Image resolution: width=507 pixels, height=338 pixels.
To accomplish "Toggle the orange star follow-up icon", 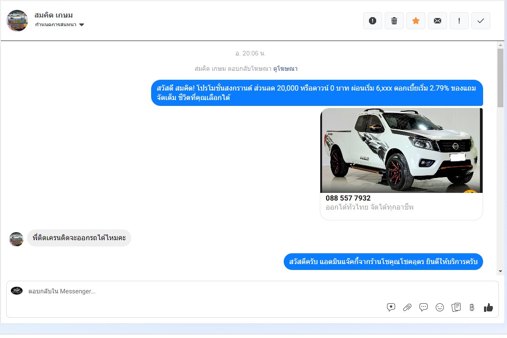I will 416,21.
